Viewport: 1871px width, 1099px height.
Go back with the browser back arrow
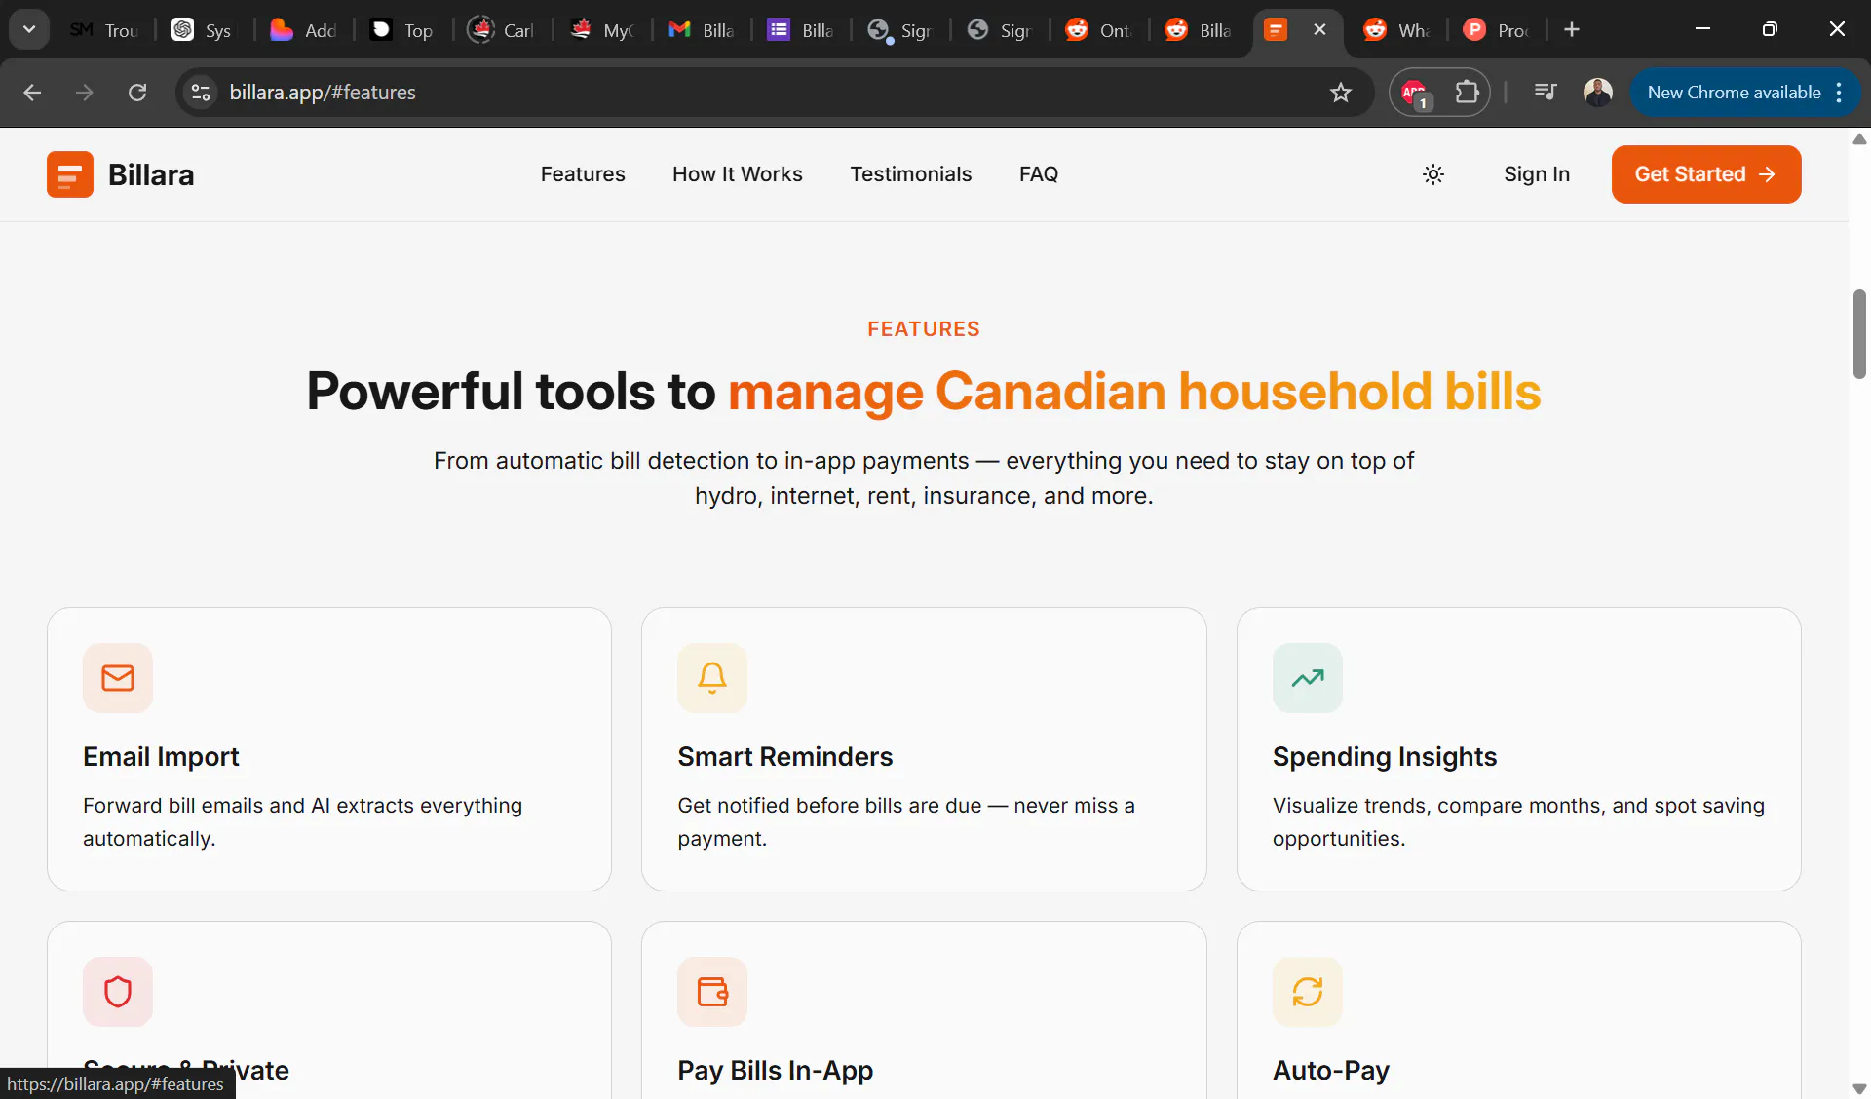[32, 93]
